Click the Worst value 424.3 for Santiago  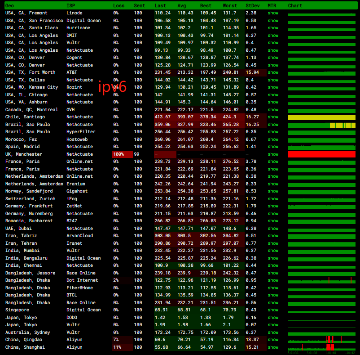click(229, 117)
